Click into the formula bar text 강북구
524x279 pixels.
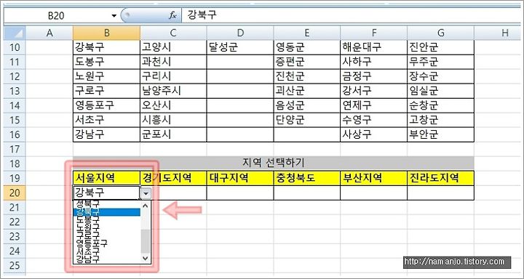[x=202, y=15]
